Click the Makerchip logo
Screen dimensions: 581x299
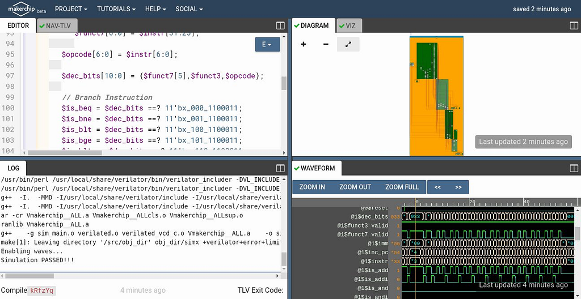pos(23,9)
